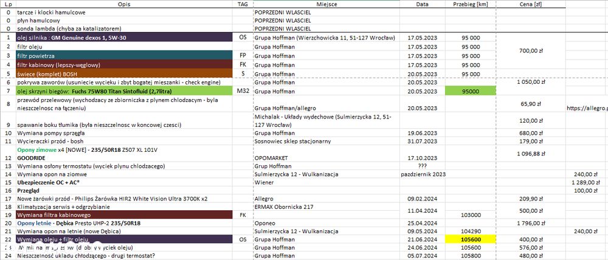608x260 pixels.
Task: Select the 'Wiener' cell
Action: 326,182
